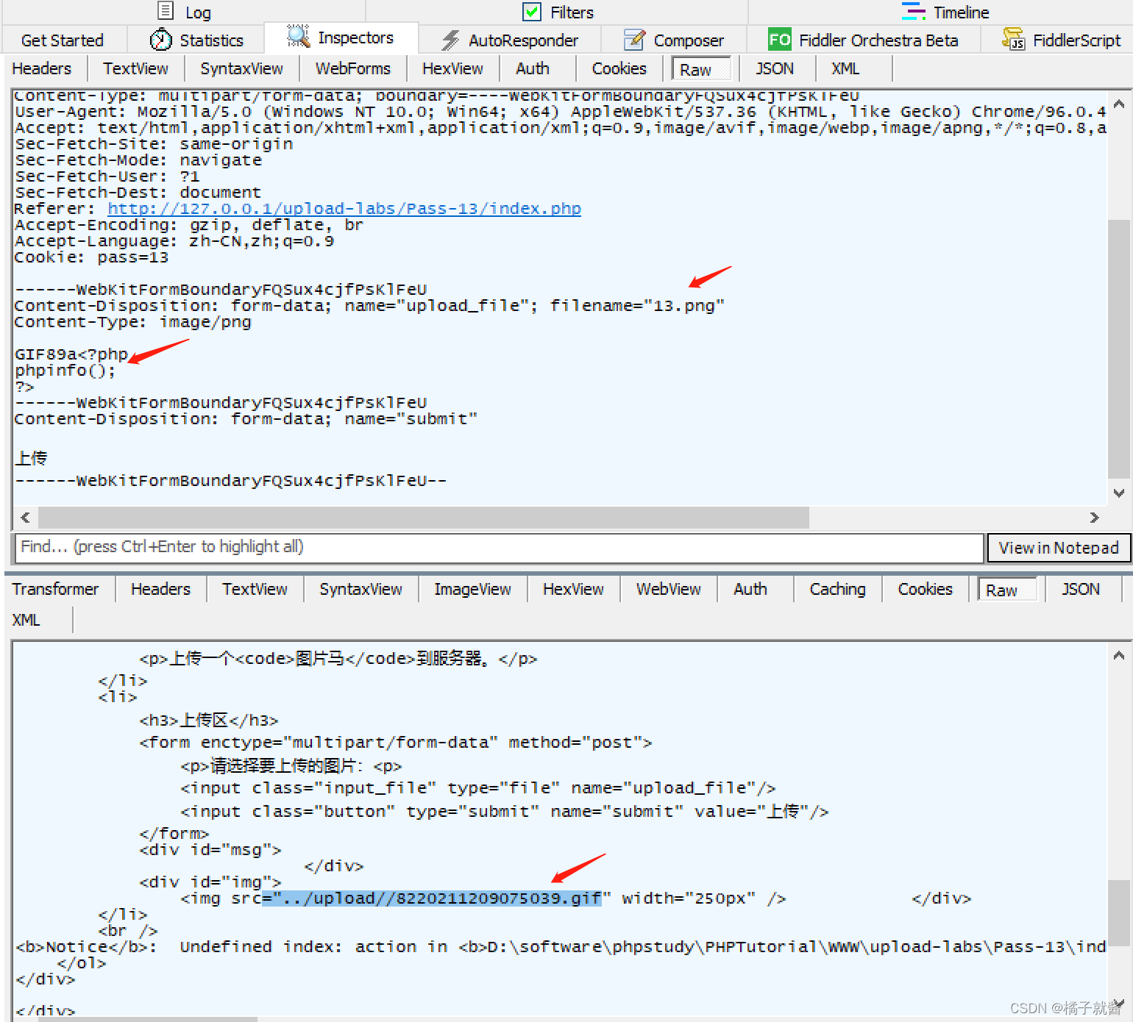Click the phpinfo(); line
Screen dimensions: 1133x1022
(65, 371)
